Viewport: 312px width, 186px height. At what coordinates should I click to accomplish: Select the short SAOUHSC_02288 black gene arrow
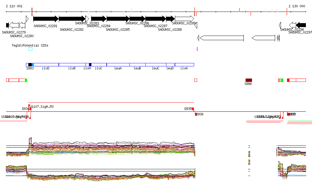coord(171,19)
